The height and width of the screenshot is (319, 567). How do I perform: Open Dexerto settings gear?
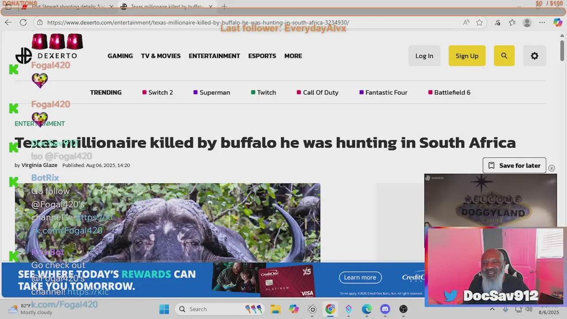[535, 56]
